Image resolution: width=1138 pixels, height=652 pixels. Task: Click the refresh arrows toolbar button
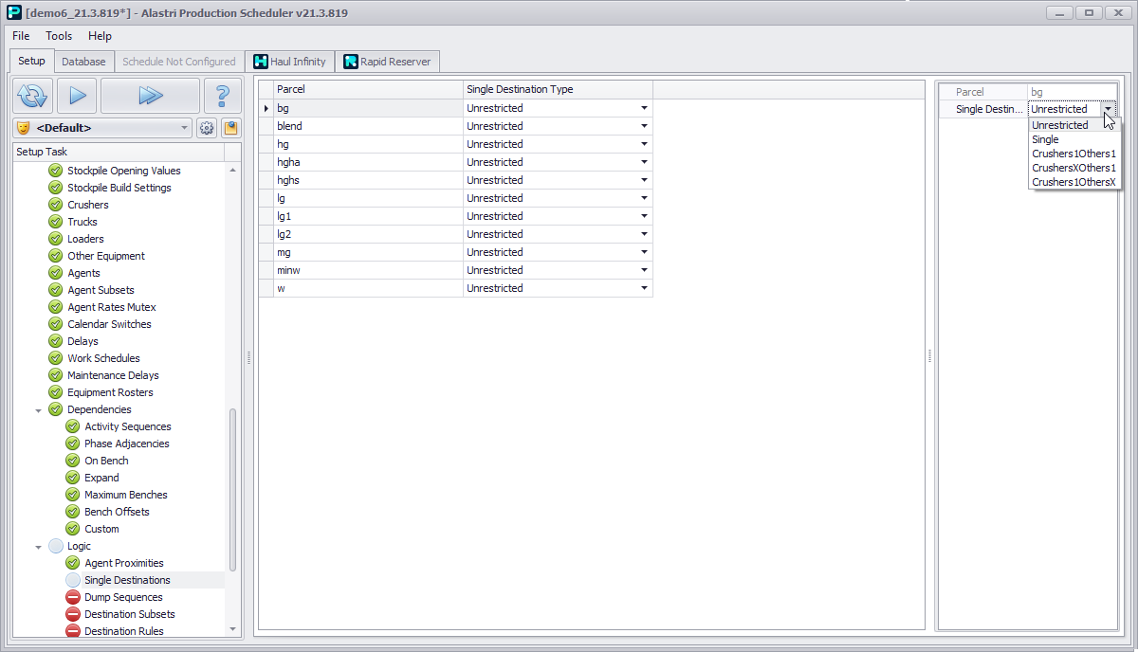[x=32, y=96]
